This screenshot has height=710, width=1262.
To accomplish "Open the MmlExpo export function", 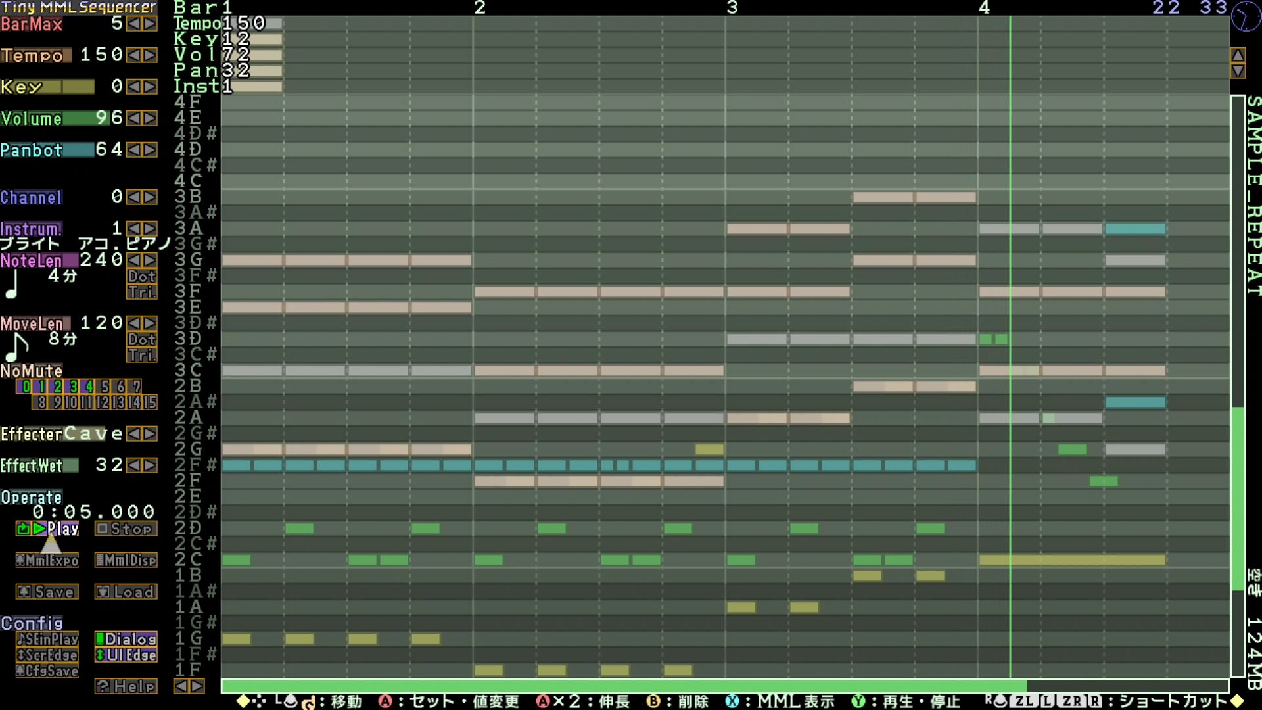I will coord(47,560).
